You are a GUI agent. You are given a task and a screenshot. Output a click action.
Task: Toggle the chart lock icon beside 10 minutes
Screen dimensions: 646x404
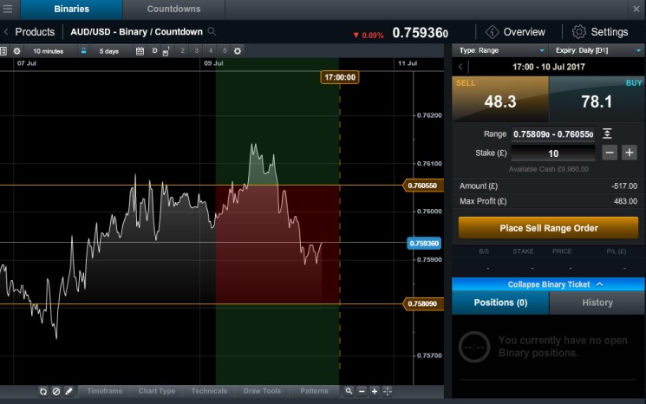84,51
